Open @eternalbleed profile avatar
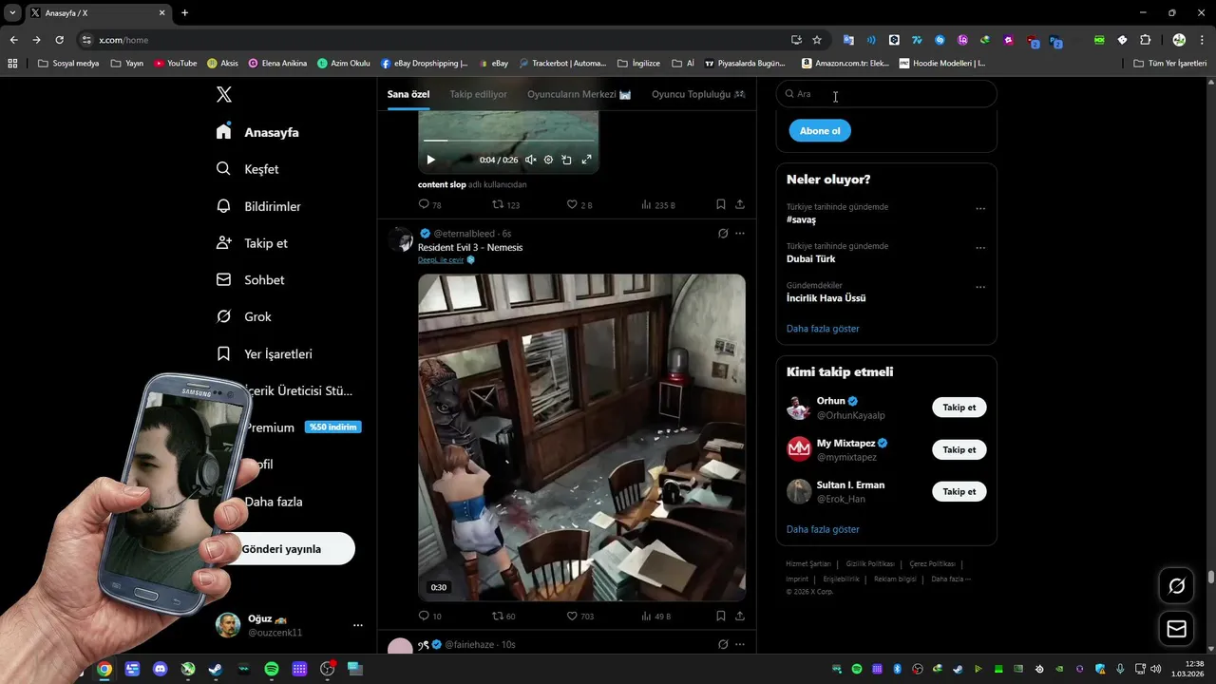 tap(401, 239)
